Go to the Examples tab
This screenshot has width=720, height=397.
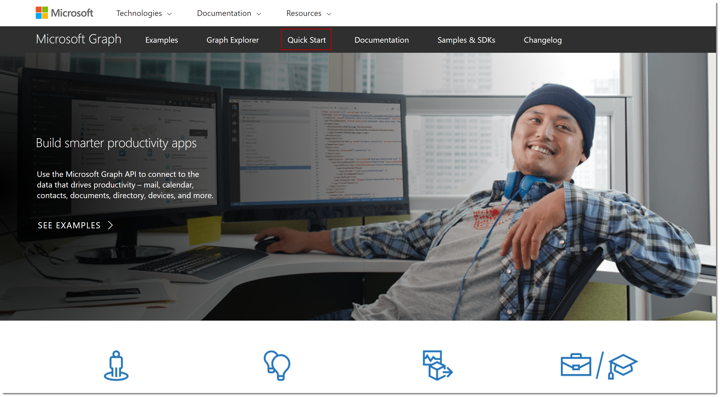[162, 40]
